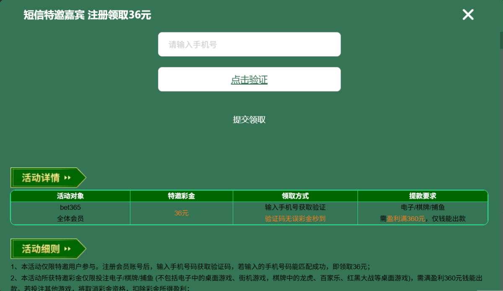Submit the form with 提交领取
The width and height of the screenshot is (503, 291).
tap(249, 120)
